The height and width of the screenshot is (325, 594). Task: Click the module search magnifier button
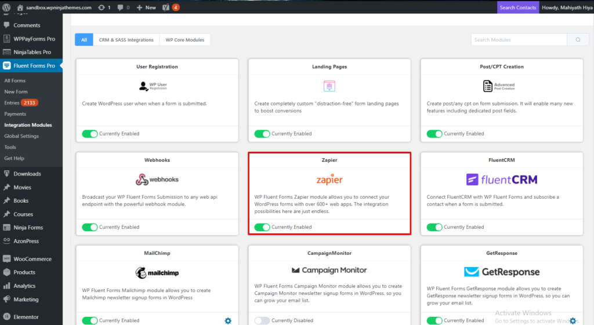click(578, 40)
